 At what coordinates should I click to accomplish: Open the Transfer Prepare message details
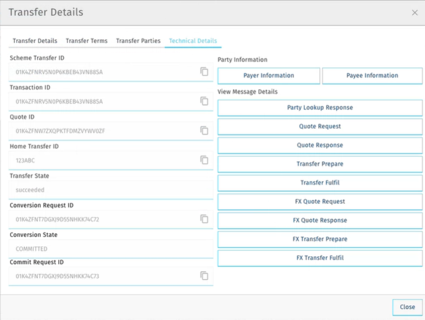coord(320,164)
